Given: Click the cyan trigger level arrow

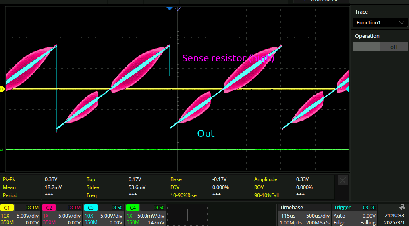Looking at the screenshot, I should tap(348, 89).
